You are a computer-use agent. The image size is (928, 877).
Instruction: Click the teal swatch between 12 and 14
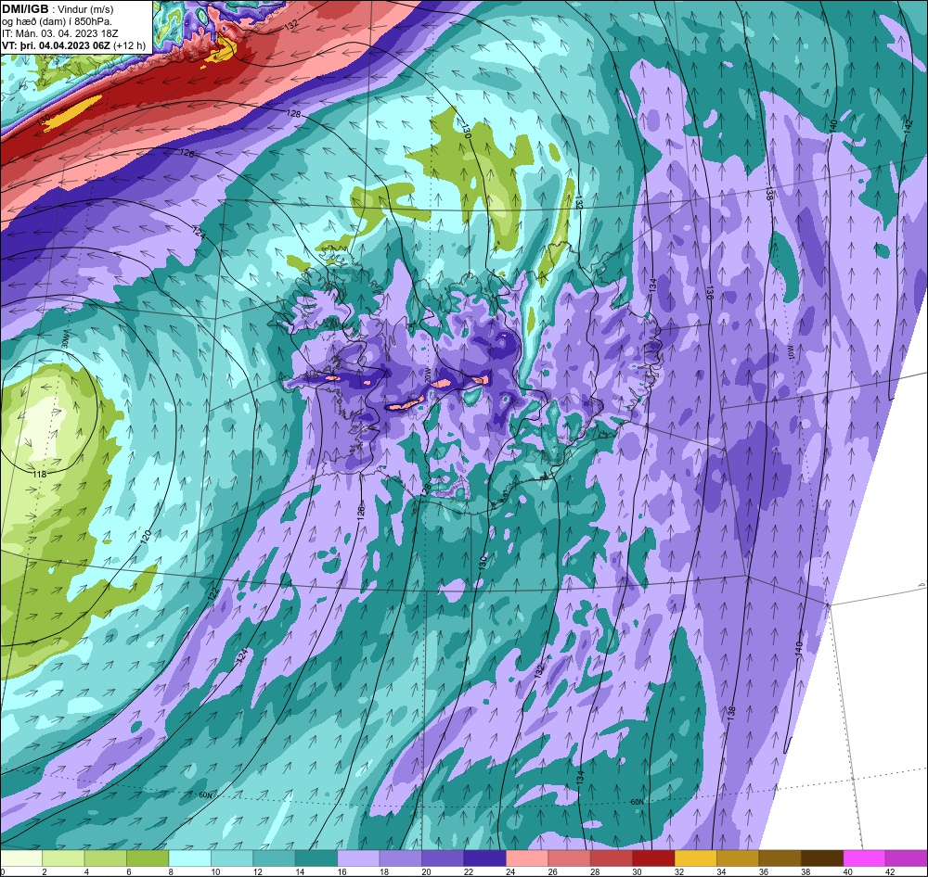coord(274,858)
